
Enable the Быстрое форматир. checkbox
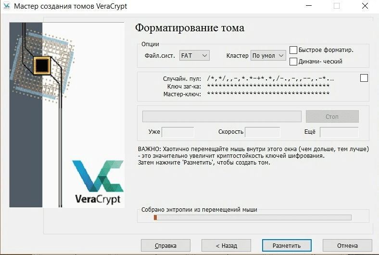(293, 50)
